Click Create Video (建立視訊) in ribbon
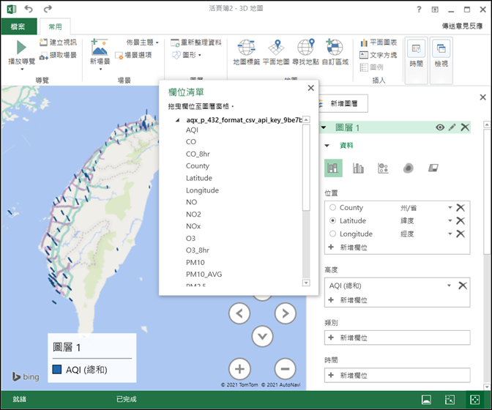The image size is (492, 410). tap(58, 42)
